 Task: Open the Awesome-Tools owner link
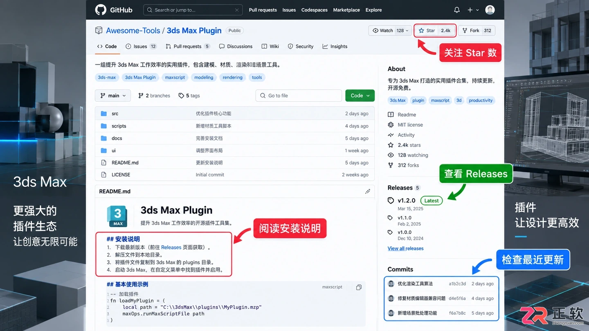pos(133,31)
